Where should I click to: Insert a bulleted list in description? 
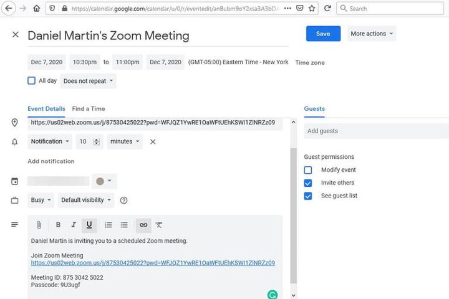(x=124, y=225)
